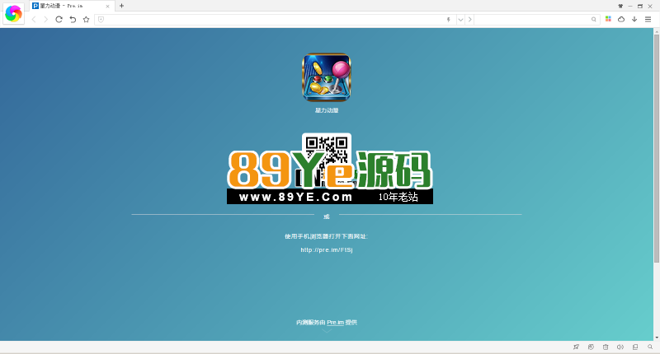660x354 pixels.
Task: Click the magnifier in the search box
Action: point(594,19)
